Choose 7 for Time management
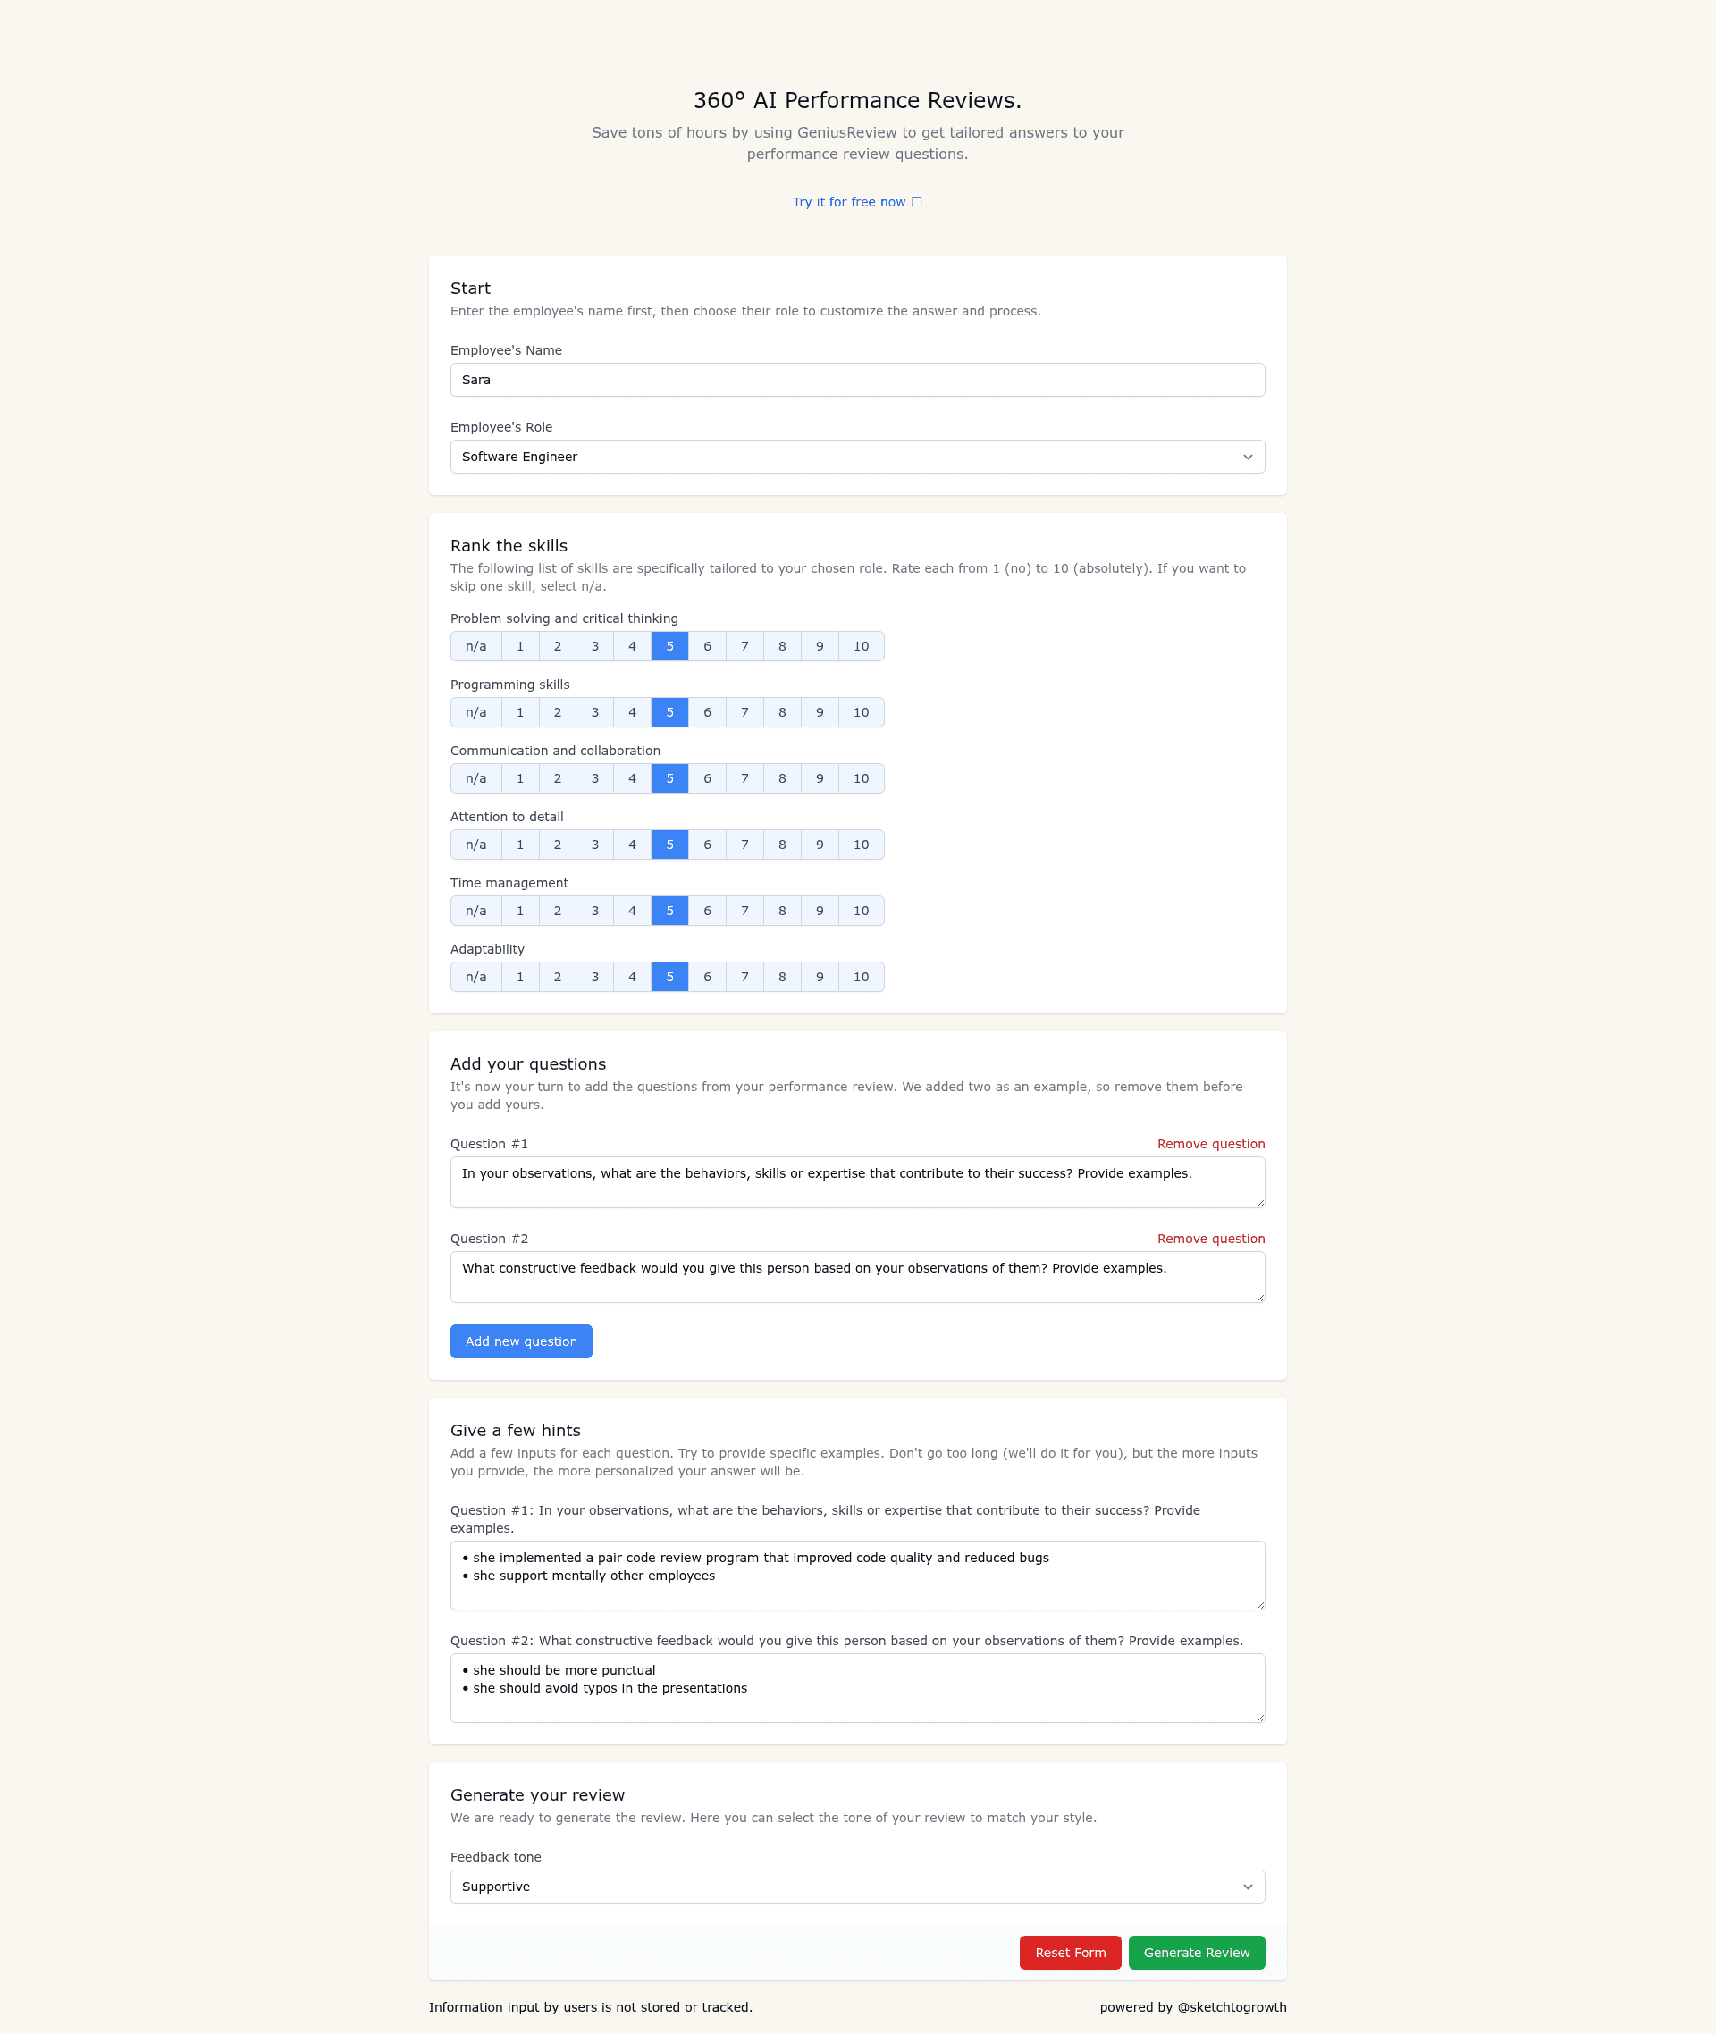1716x2034 pixels. [745, 911]
